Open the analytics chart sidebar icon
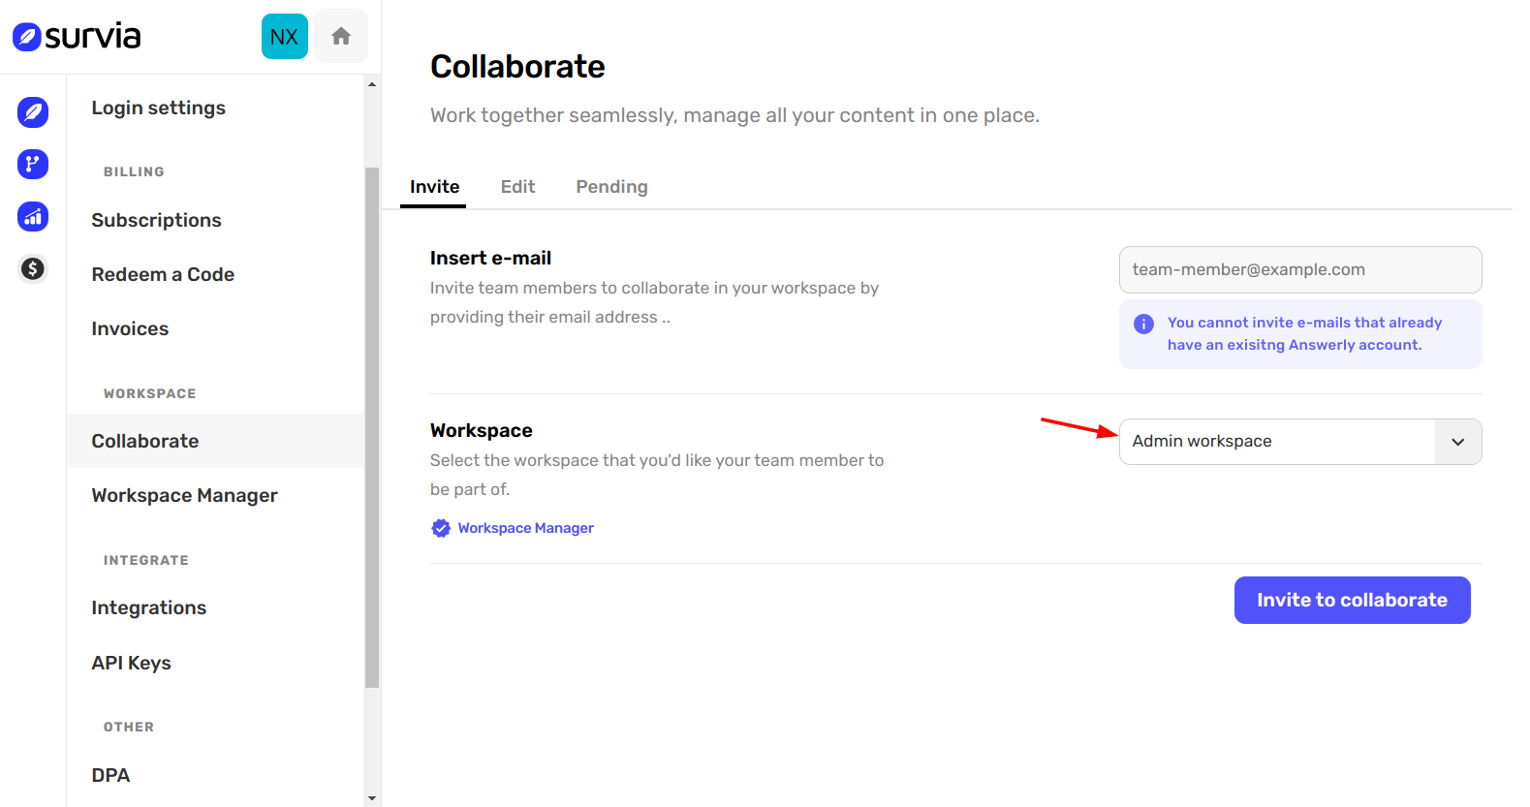Screen dimensions: 1530x807 [33, 217]
